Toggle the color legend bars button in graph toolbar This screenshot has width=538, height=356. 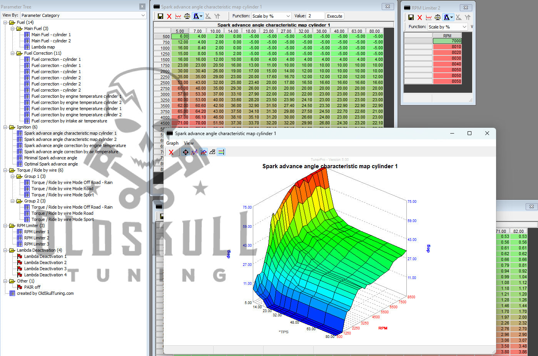click(x=221, y=152)
